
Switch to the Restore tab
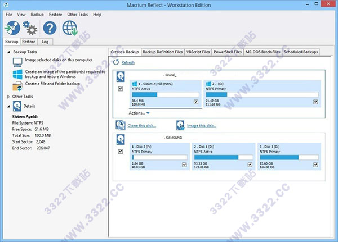coord(29,42)
